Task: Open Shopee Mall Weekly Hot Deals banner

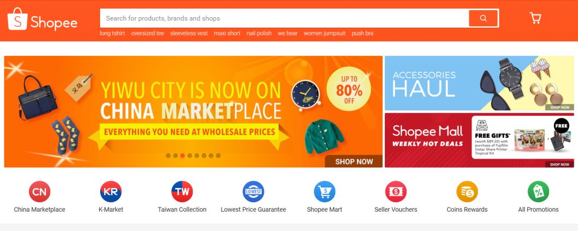Action: tap(479, 140)
